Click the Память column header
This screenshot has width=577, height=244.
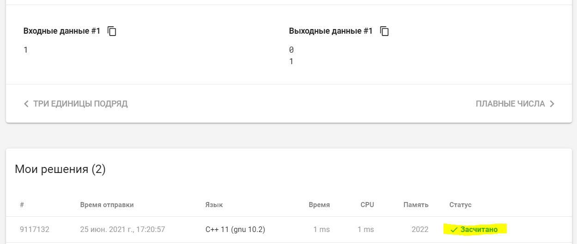click(x=416, y=205)
